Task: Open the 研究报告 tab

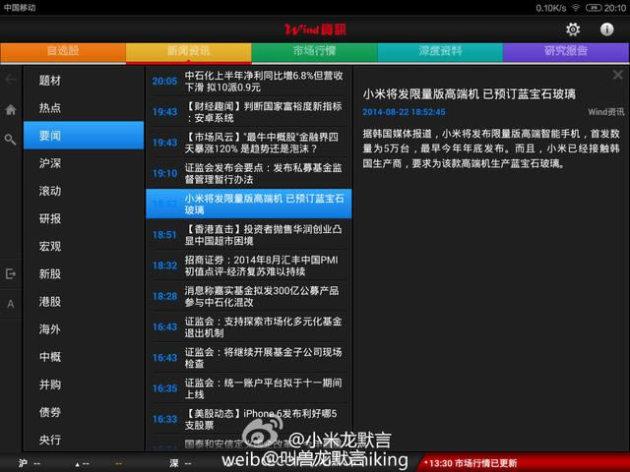Action: [x=566, y=52]
